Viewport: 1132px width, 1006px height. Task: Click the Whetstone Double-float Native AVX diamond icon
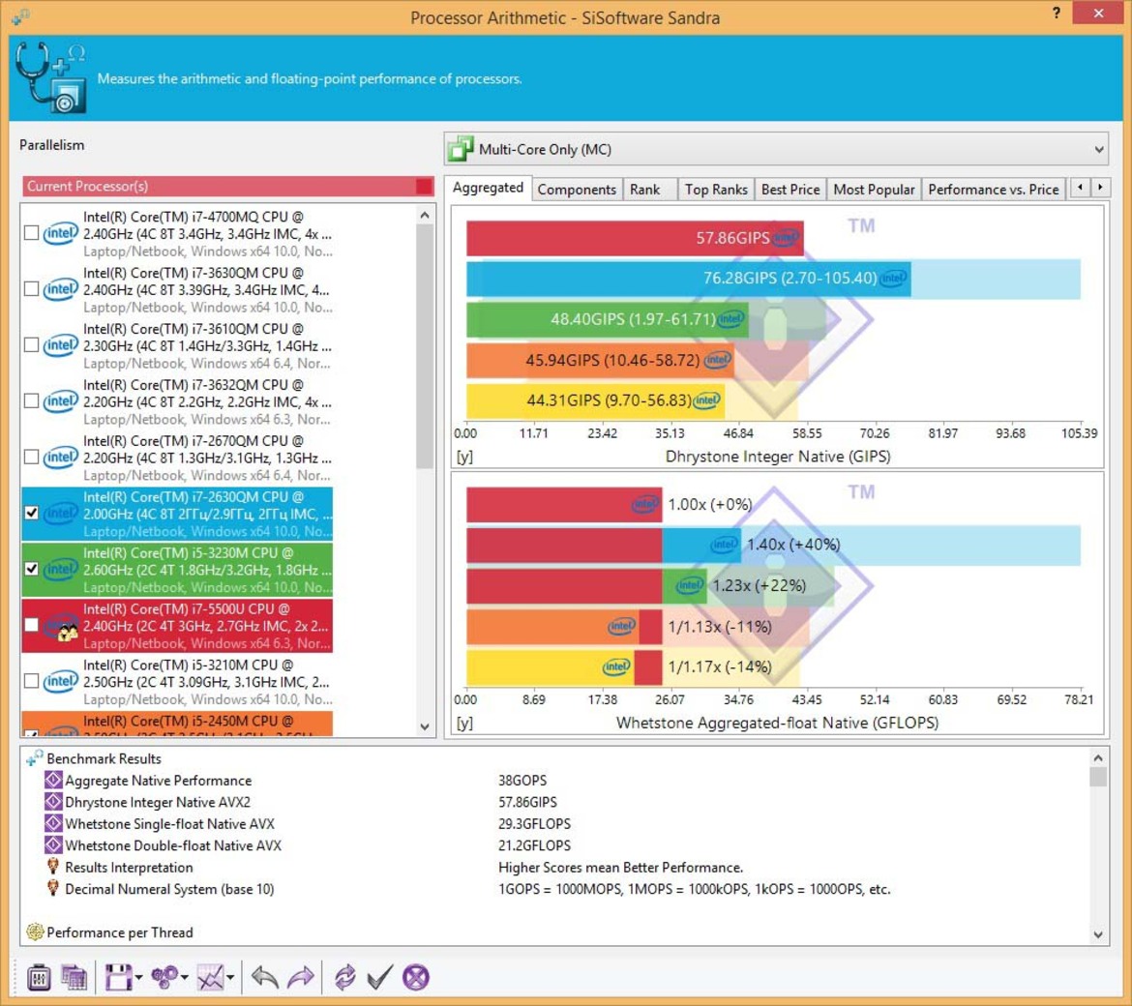52,845
